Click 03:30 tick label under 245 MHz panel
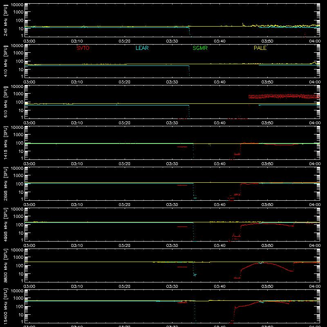This screenshot has width=327, height=327. point(172,41)
